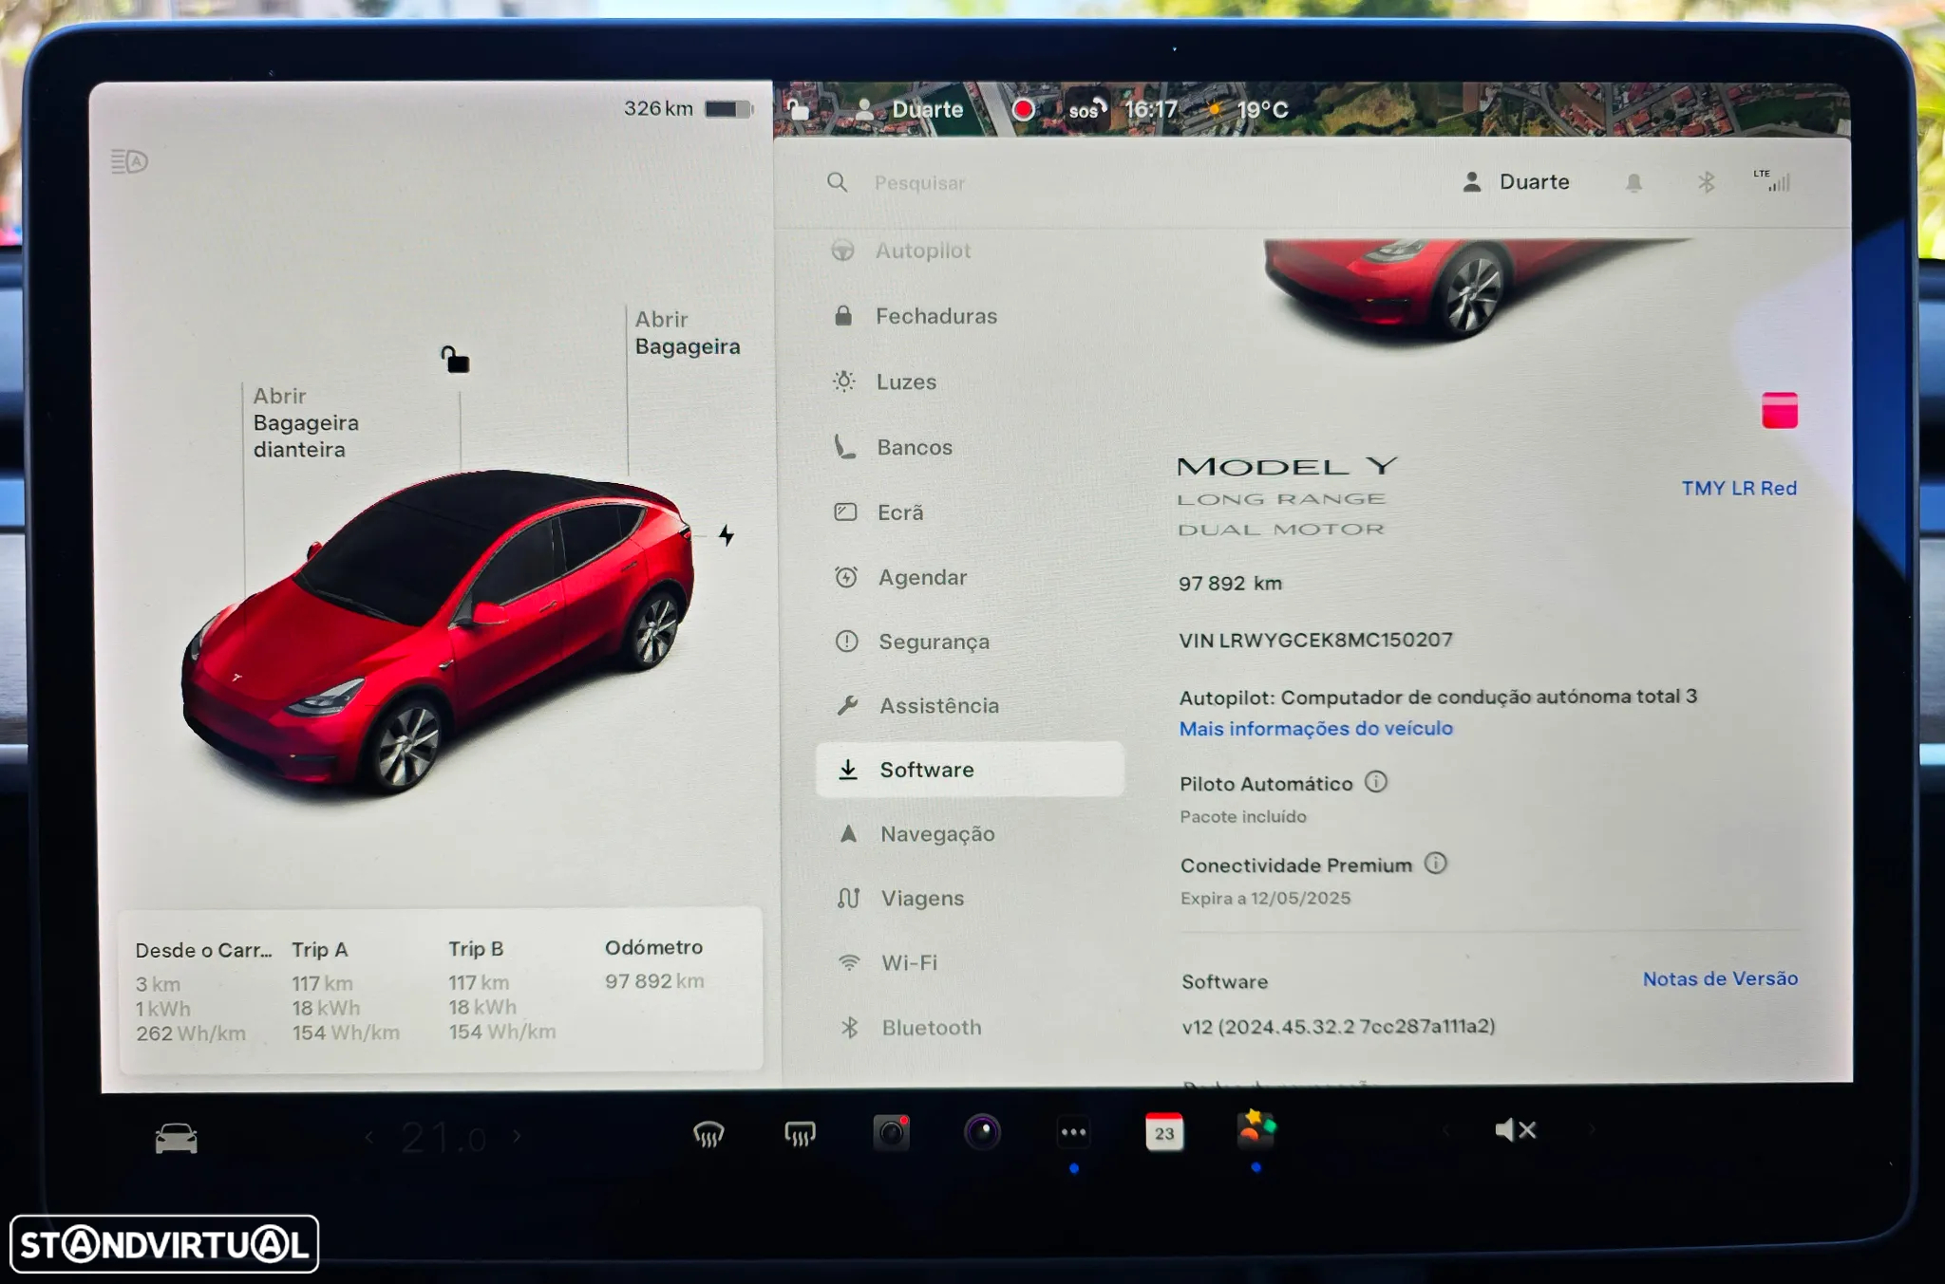The width and height of the screenshot is (1945, 1284).
Task: Lower volume with left chevron
Action: (x=1446, y=1130)
